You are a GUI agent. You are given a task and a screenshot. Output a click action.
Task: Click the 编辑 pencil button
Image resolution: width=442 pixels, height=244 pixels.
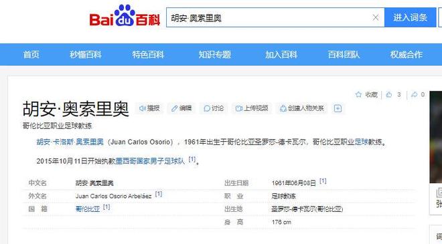pos(181,108)
